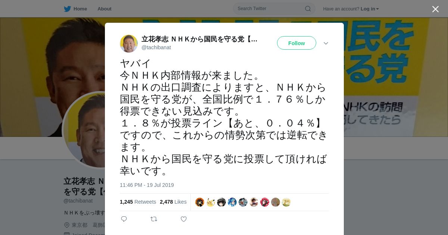
Task: Open the About page
Action: 105,9
